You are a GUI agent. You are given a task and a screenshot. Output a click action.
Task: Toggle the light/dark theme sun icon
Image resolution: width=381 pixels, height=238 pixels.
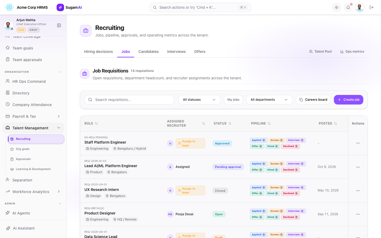337,7
